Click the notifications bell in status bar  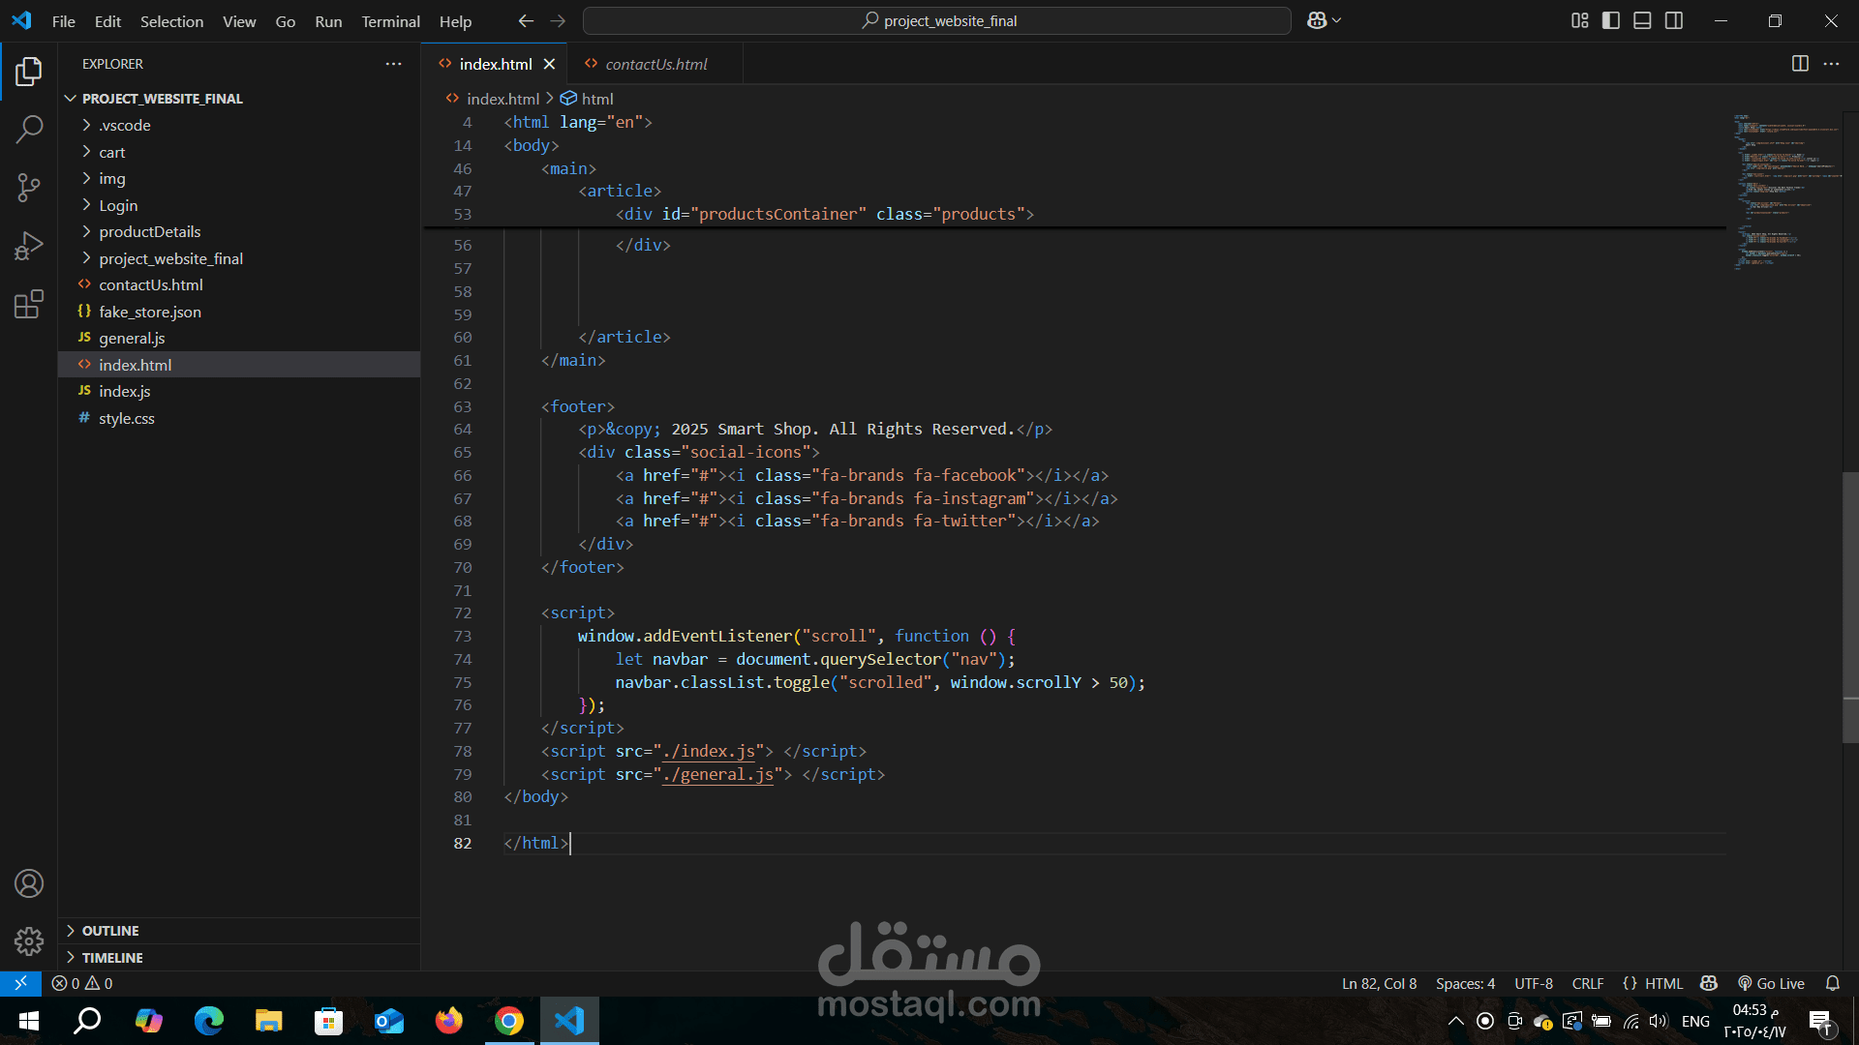tap(1832, 983)
